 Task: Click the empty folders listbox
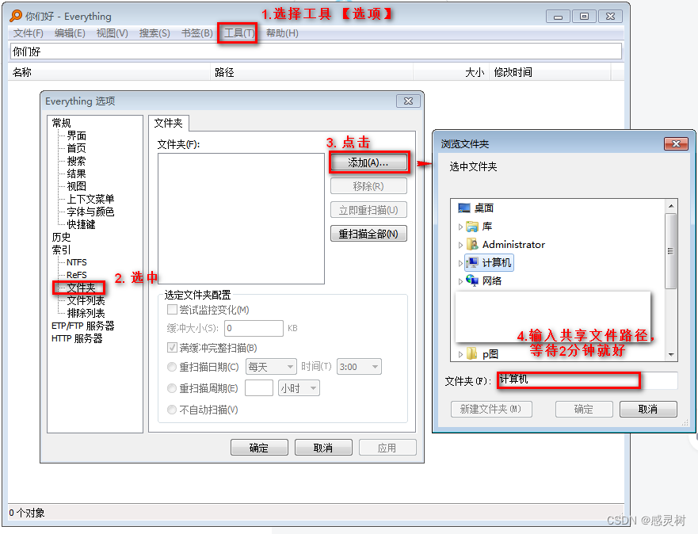tap(241, 219)
